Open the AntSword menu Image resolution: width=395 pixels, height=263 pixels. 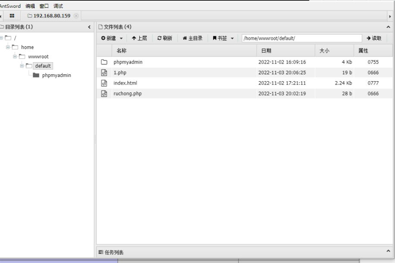tap(10, 6)
